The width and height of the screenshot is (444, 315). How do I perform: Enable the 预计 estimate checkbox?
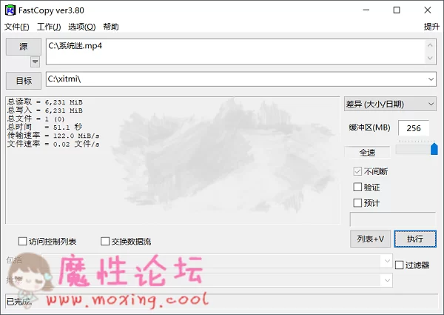(357, 203)
